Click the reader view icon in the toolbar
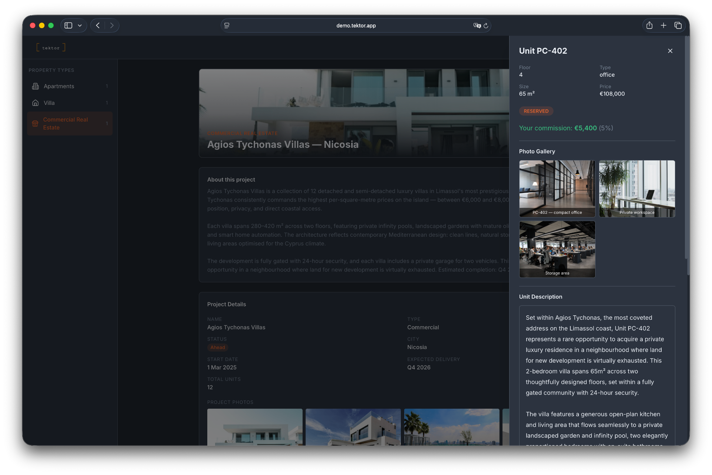The image size is (712, 475). pos(227,25)
